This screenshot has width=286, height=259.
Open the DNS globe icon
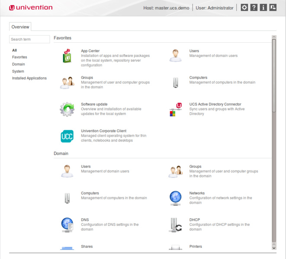[x=67, y=225]
